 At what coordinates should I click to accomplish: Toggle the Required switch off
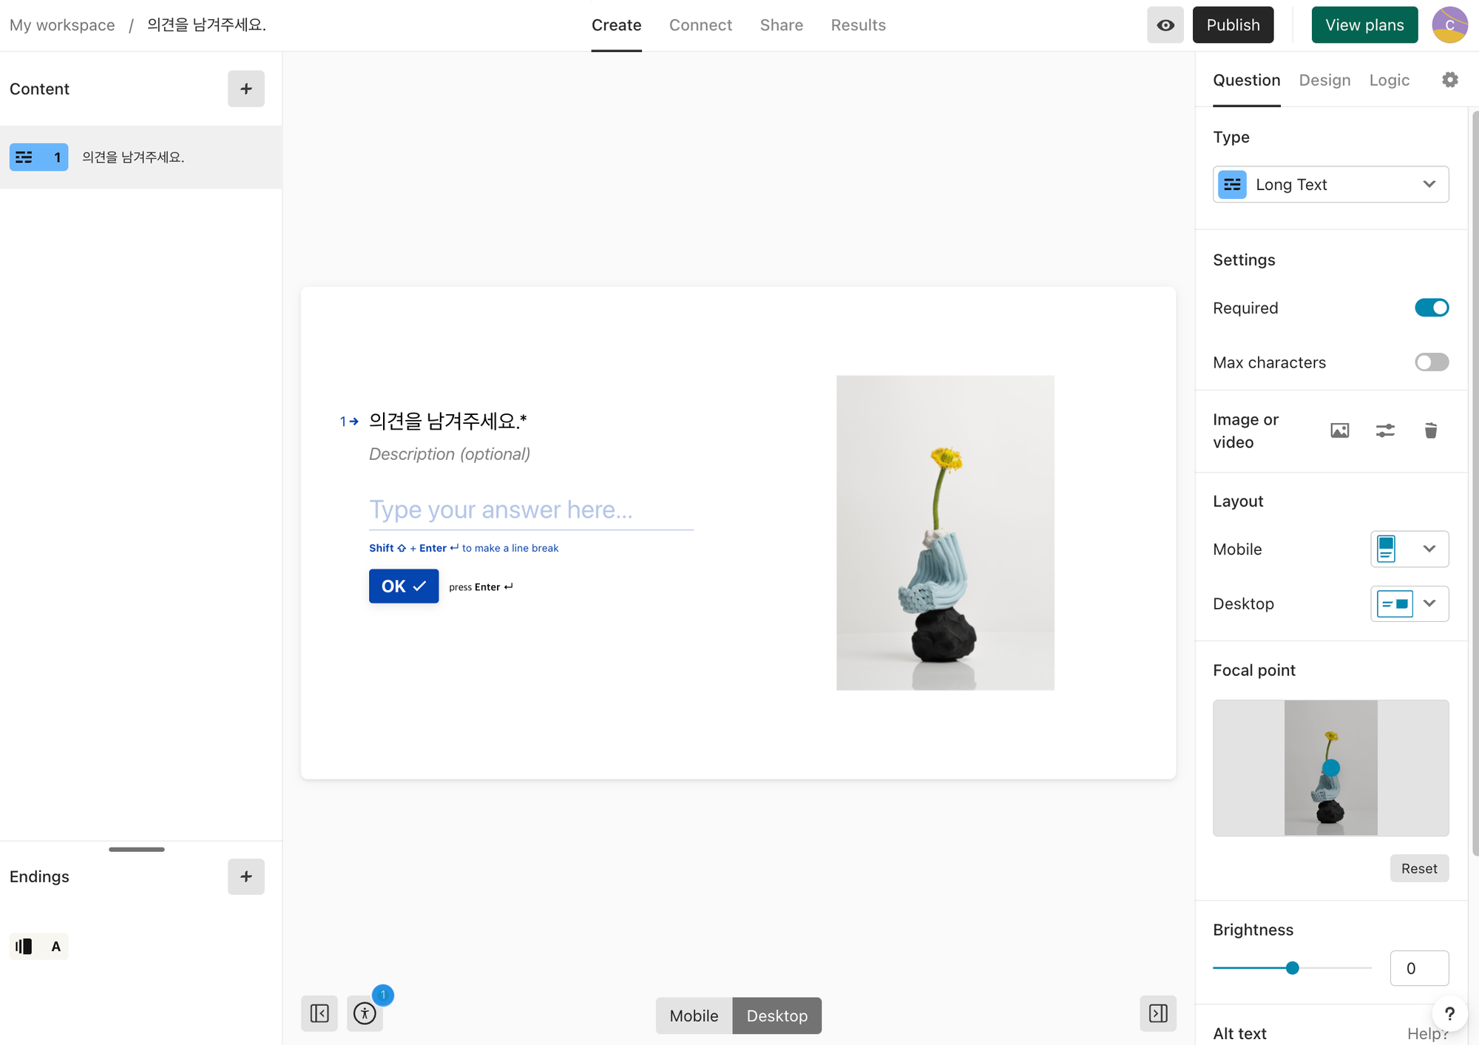[x=1432, y=308]
